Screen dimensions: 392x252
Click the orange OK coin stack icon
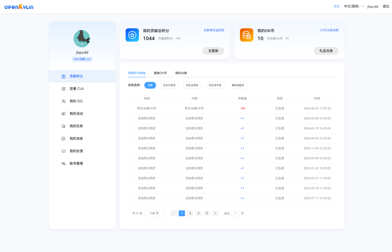click(246, 35)
